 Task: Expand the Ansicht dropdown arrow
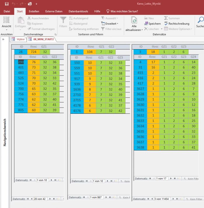coord(6,30)
